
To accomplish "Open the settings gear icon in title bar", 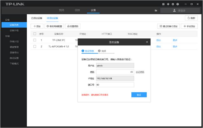I will 173,4.
